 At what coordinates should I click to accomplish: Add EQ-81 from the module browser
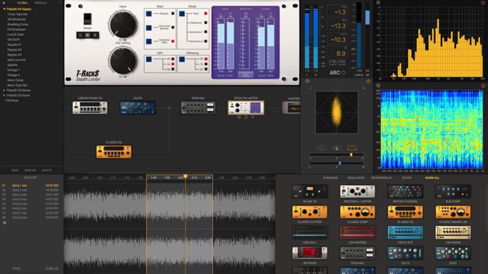(453, 253)
